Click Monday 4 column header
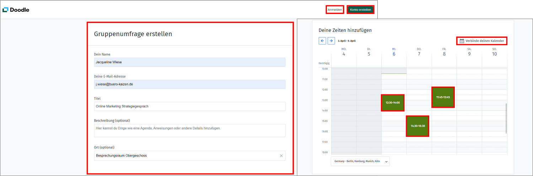This screenshot has width=533, height=176. click(344, 52)
